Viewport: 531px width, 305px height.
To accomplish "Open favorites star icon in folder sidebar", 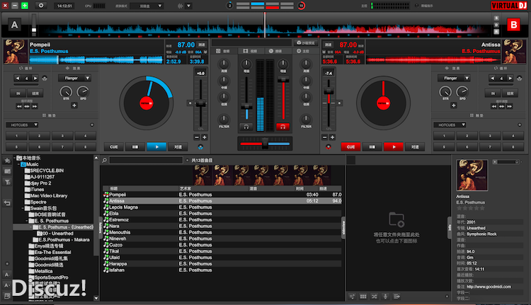I will tap(7, 161).
